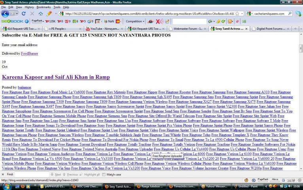Click the green 6 indicator icon
This screenshot has width=303, height=190.
pyautogui.click(x=76, y=21)
